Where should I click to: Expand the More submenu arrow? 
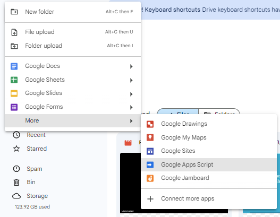click(x=131, y=121)
